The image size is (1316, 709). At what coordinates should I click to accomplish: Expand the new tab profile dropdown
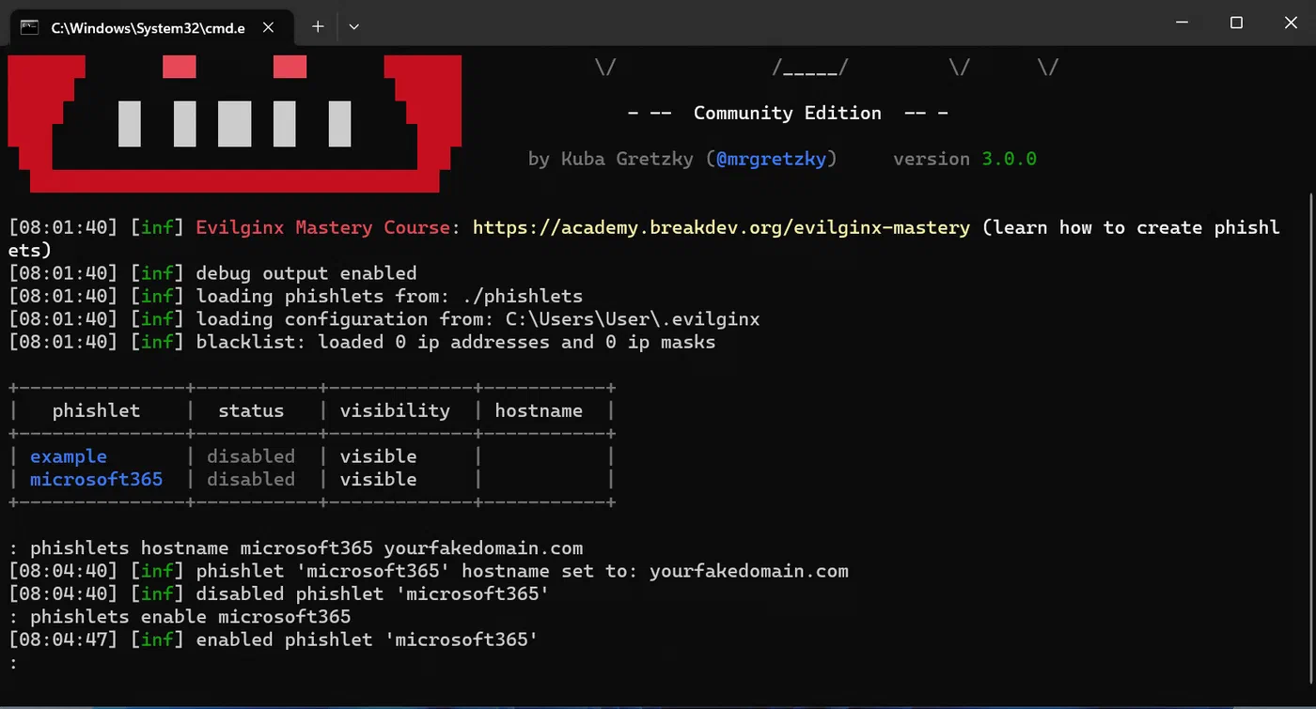[353, 26]
